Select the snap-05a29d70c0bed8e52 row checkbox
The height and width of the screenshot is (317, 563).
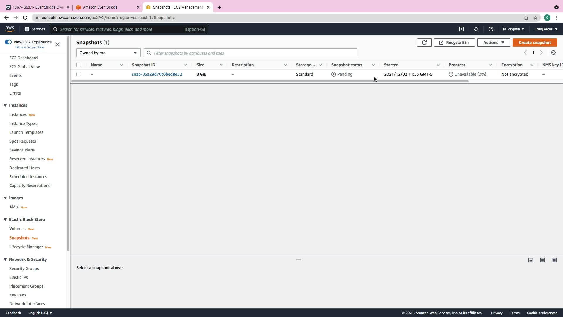pos(78,74)
